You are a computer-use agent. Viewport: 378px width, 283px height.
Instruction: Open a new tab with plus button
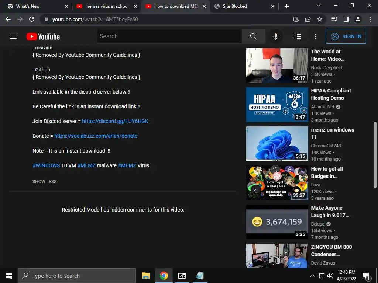point(286,6)
